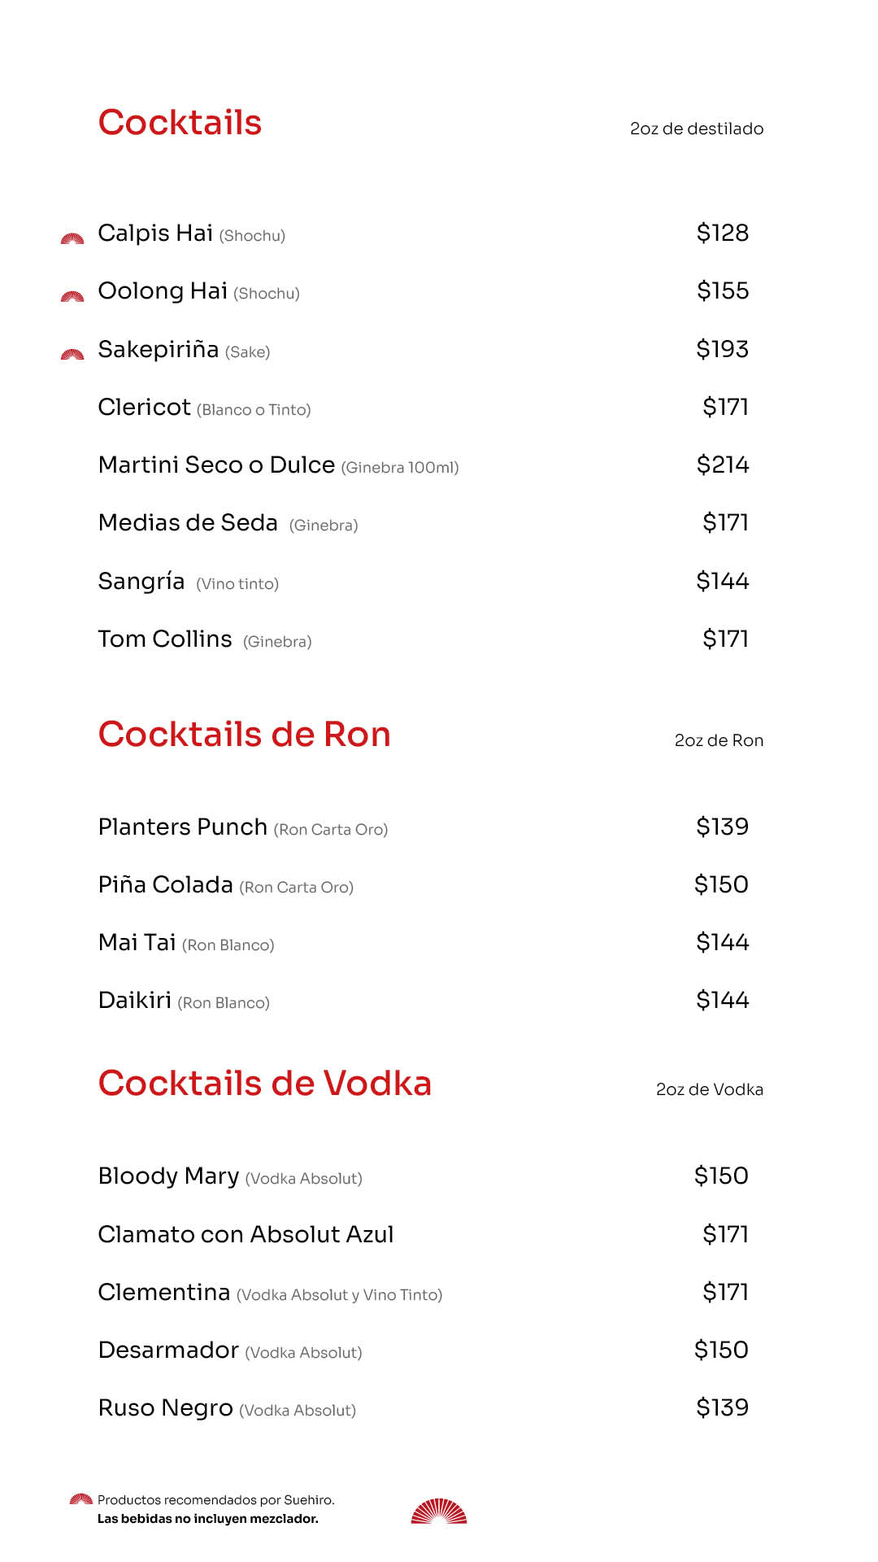Select the Cocktails de Ron heading
Viewport: 878px width, 1562px height.
coord(244,735)
